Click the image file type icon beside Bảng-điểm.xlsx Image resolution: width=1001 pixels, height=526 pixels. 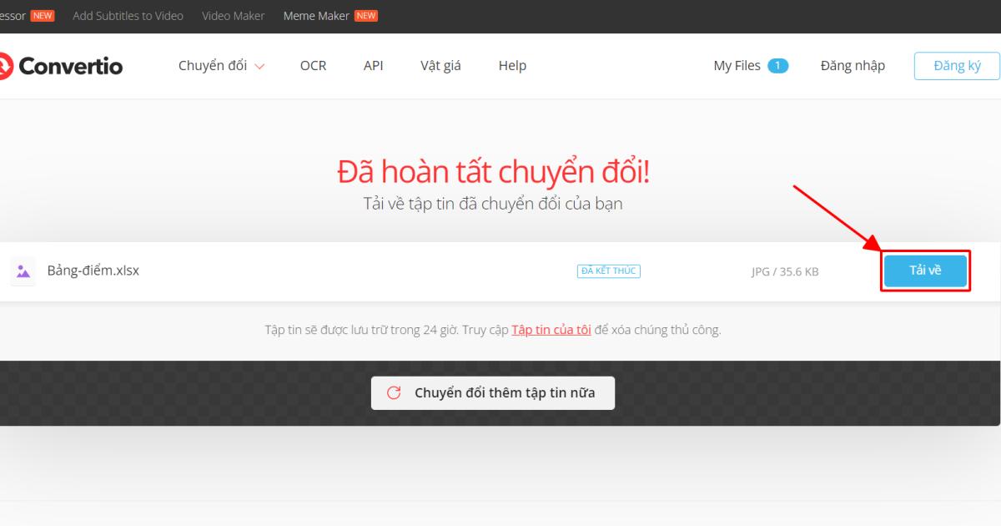click(x=23, y=271)
